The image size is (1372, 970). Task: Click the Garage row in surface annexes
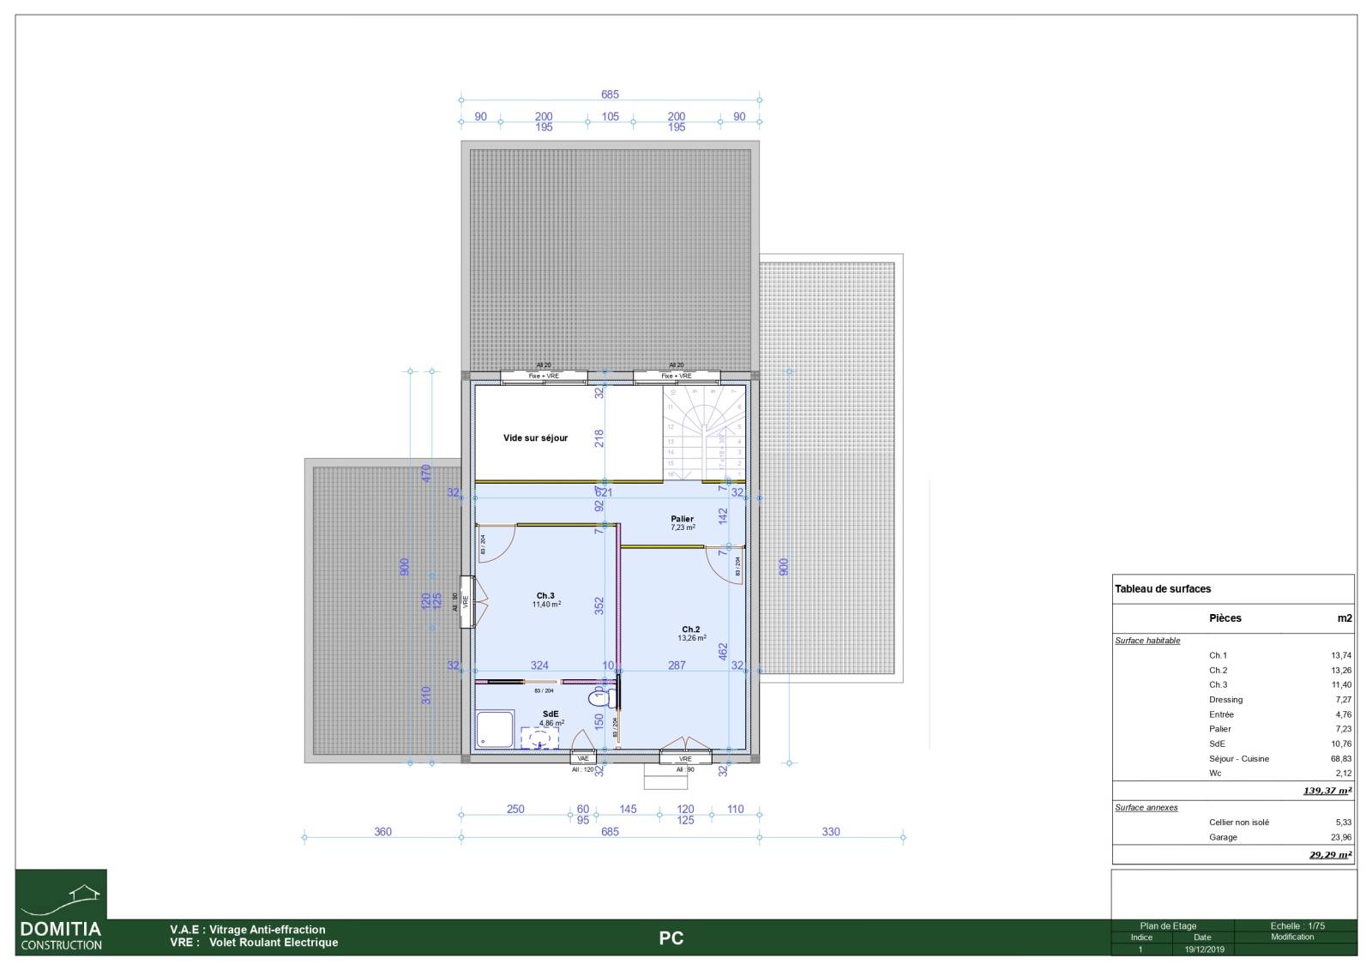pyautogui.click(x=1223, y=837)
